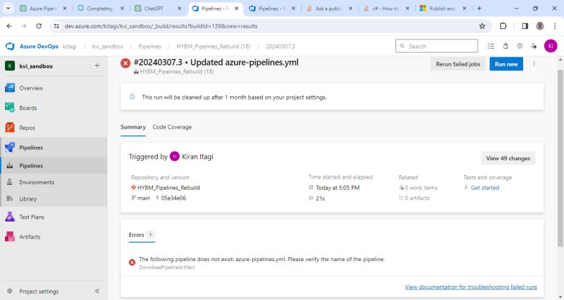Image resolution: width=564 pixels, height=300 pixels.
Task: Open the KI account avatar
Action: (551, 46)
